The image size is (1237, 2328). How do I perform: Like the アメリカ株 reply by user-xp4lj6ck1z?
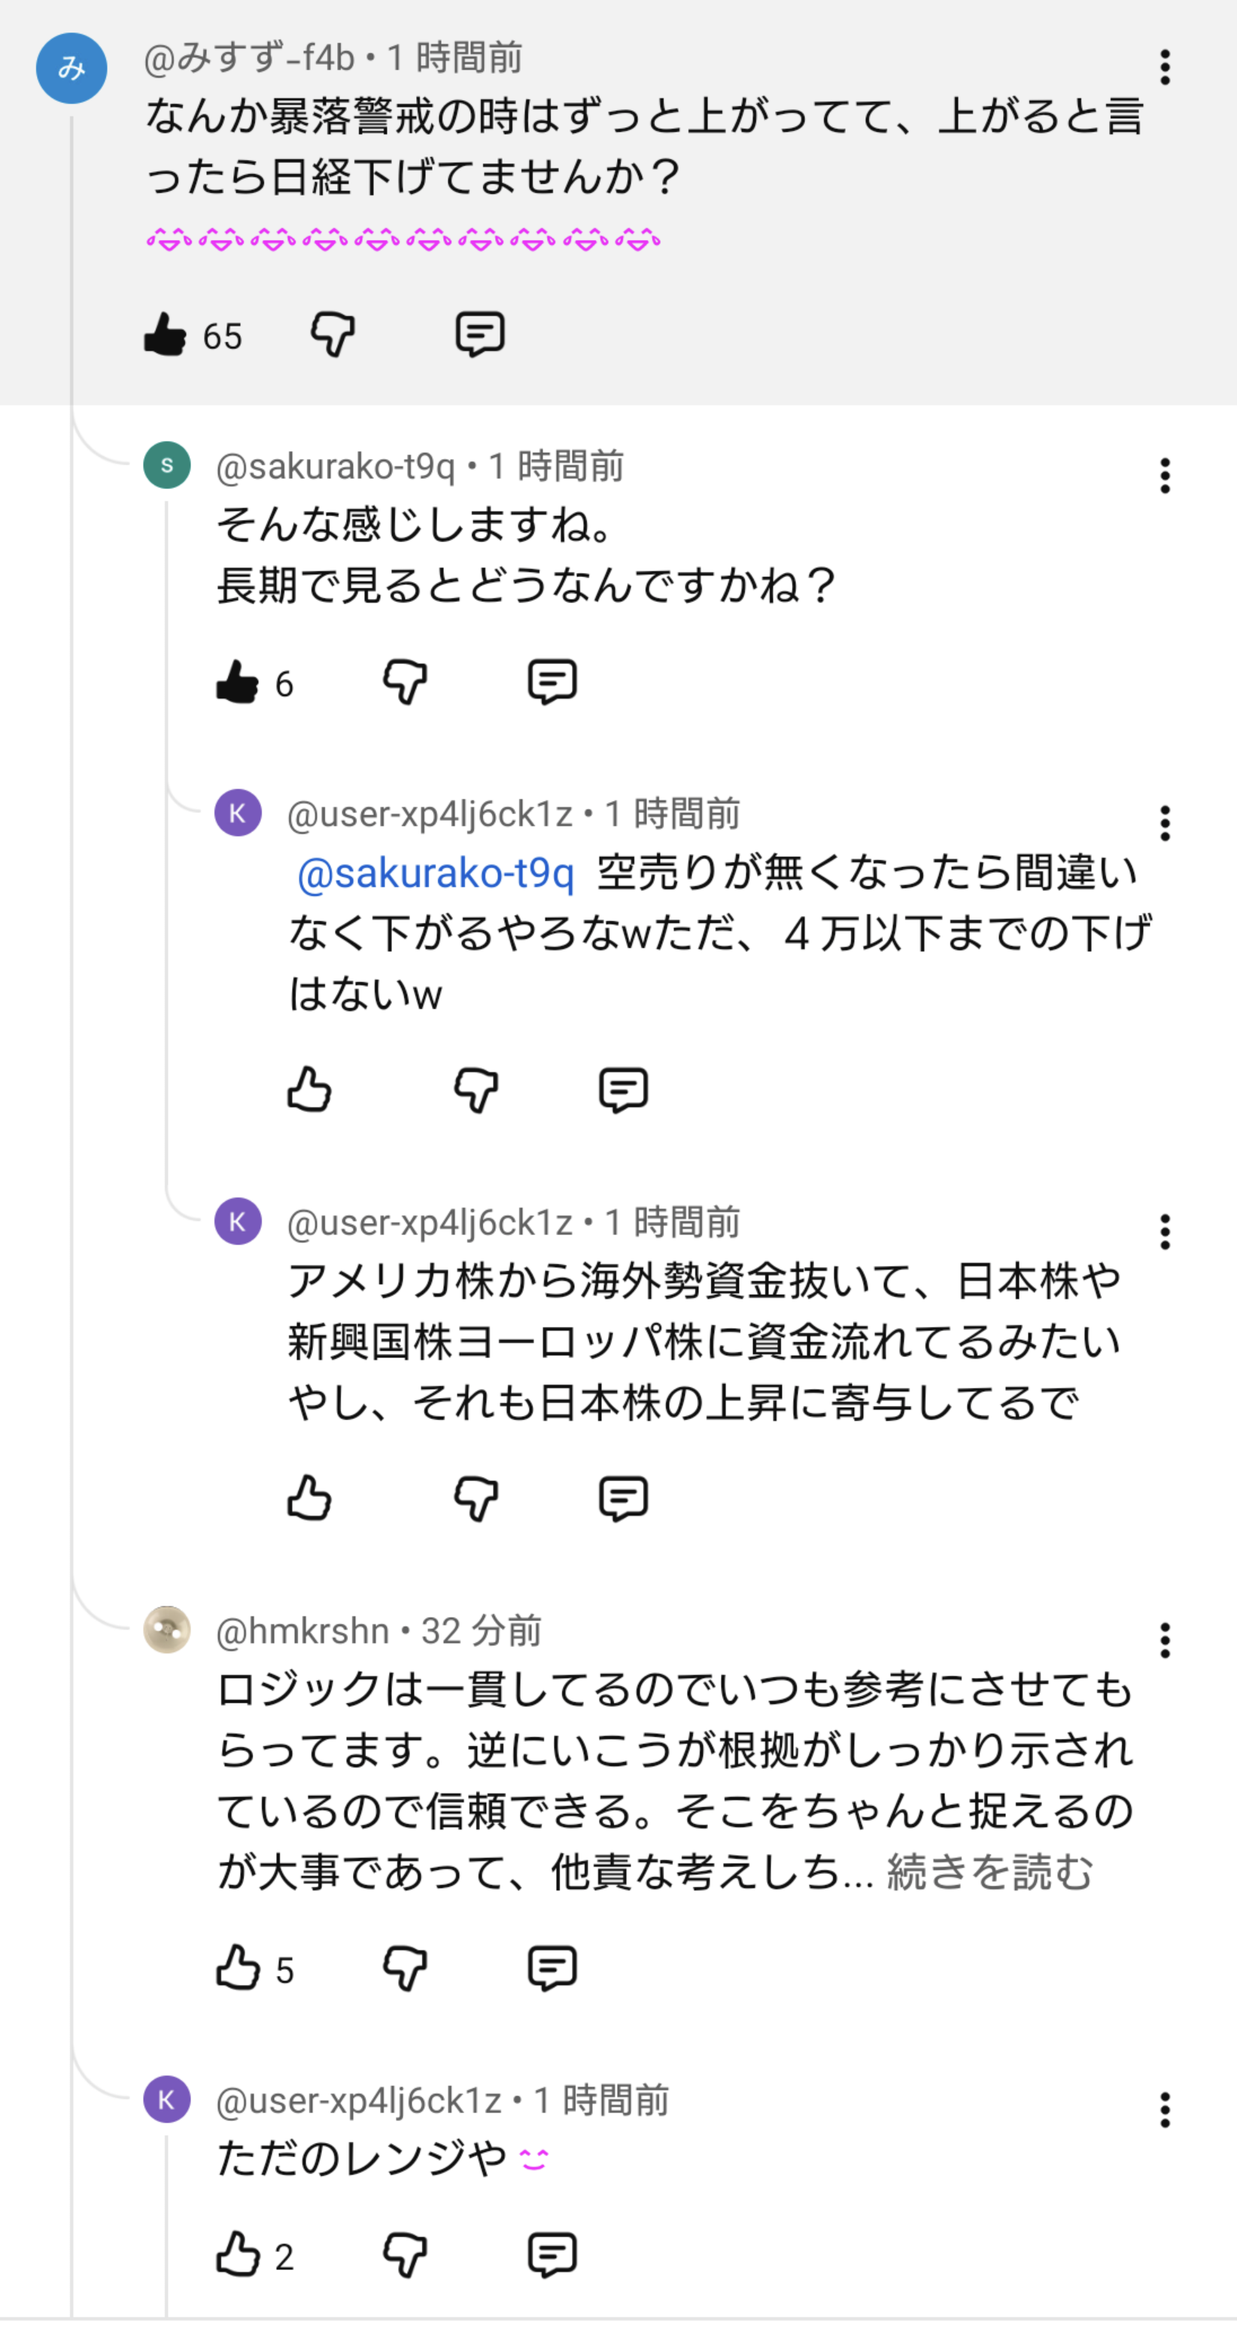(309, 1497)
